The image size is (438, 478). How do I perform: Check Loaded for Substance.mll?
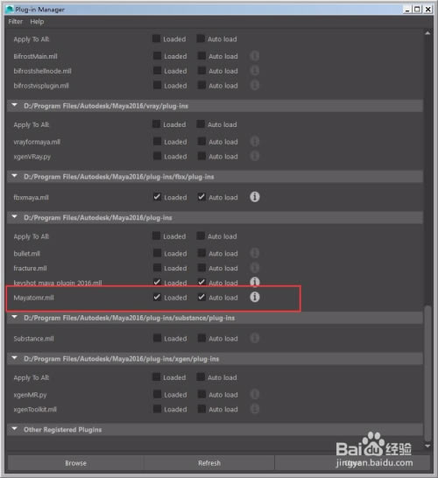pos(157,338)
